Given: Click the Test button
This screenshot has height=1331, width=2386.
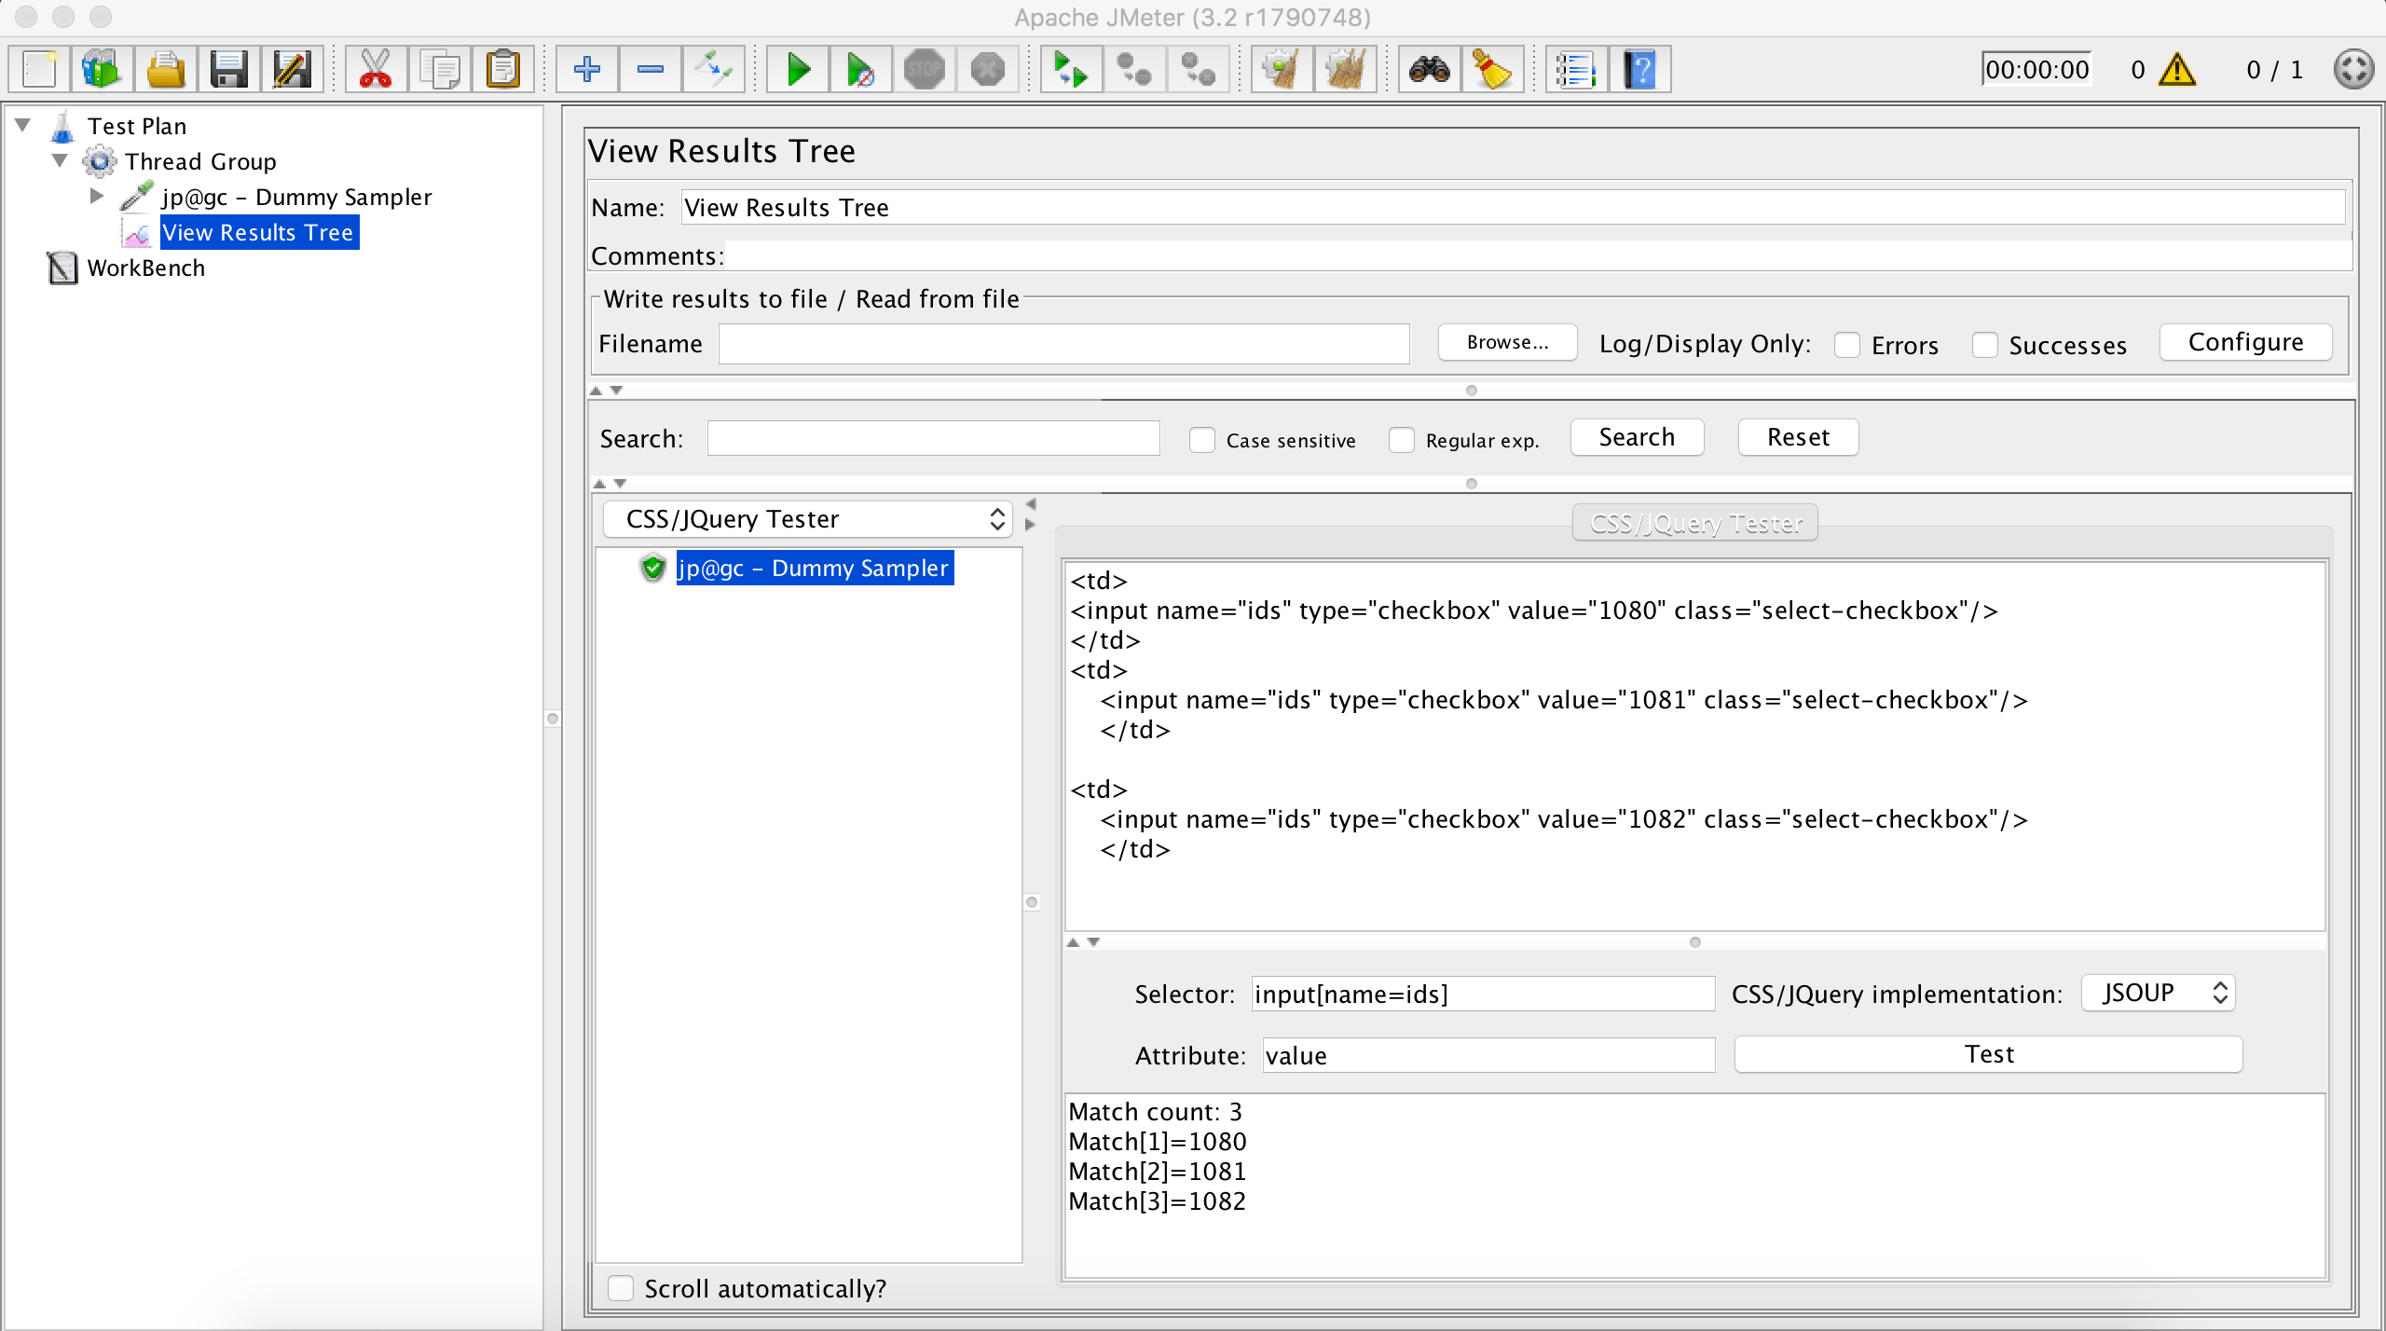Looking at the screenshot, I should coord(1988,1054).
